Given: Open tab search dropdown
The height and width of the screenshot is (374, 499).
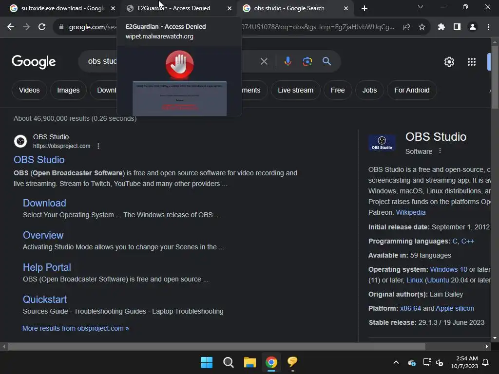Looking at the screenshot, I should tap(421, 7).
